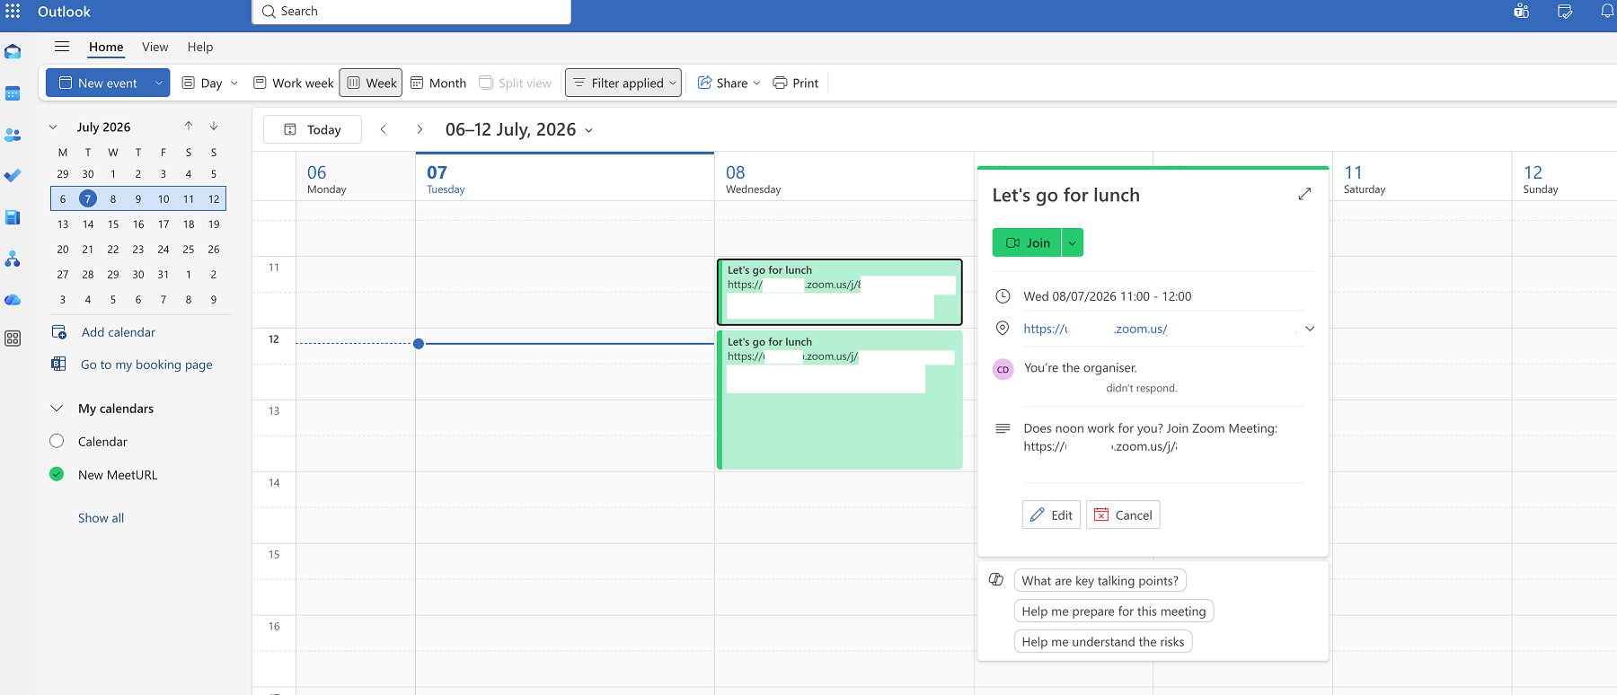This screenshot has height=695, width=1617.
Task: Open To Do checkmark icon in sidebar
Action: (x=13, y=176)
